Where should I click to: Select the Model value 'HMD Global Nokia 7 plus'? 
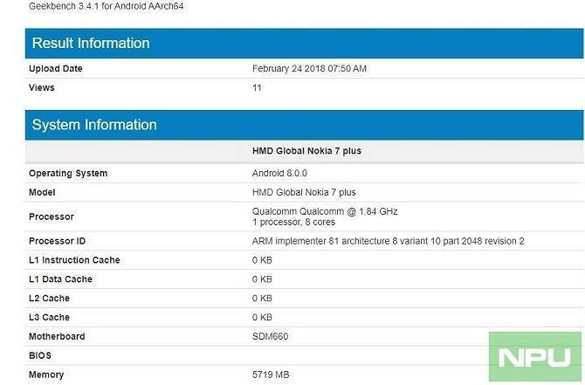(304, 192)
